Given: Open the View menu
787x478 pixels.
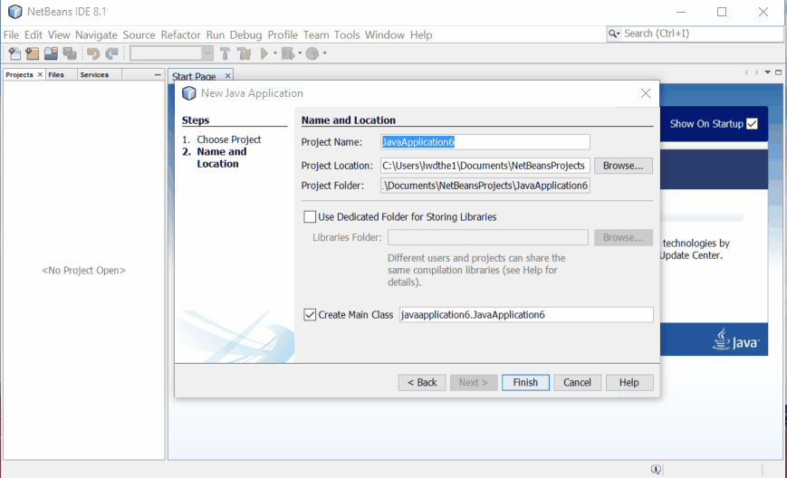Looking at the screenshot, I should 59,34.
